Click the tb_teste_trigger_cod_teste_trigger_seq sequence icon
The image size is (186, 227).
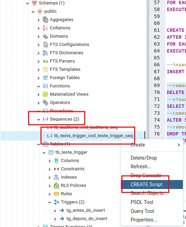[49, 136]
